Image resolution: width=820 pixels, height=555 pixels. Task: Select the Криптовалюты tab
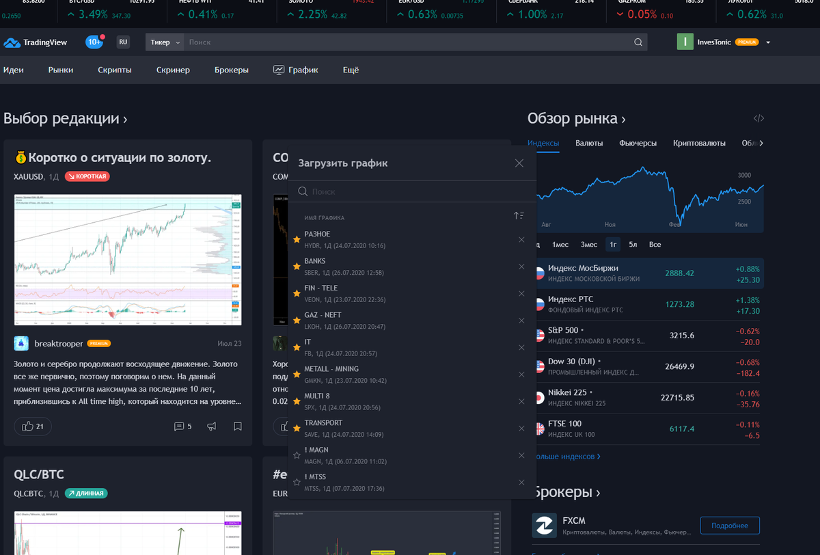click(699, 143)
